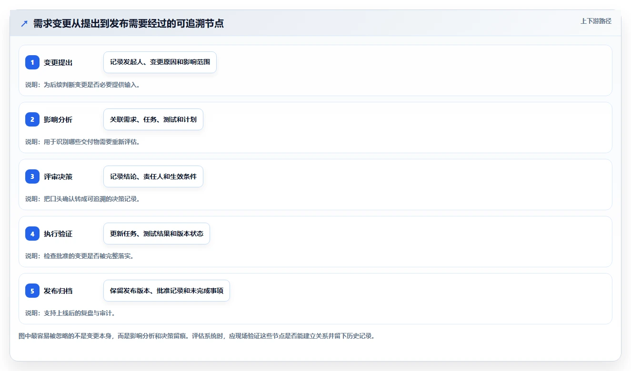Image resolution: width=631 pixels, height=371 pixels.
Task: Select the 发布归档 step label
Action: (x=58, y=291)
